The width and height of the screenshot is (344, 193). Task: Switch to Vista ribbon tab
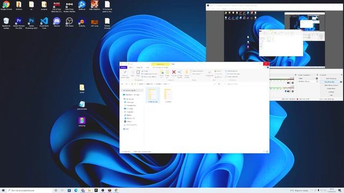coord(148,68)
